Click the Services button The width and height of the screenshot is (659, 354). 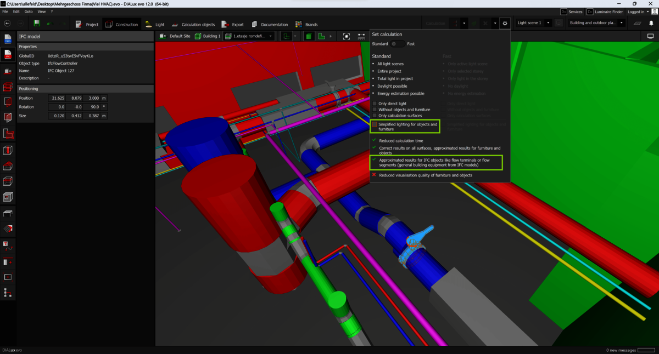click(571, 11)
